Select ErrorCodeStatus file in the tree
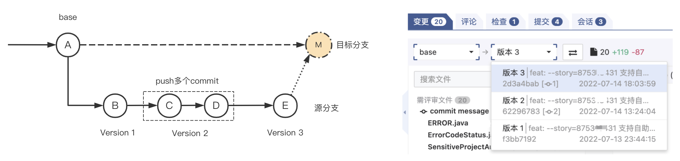The width and height of the screenshot is (680, 161). point(458,135)
